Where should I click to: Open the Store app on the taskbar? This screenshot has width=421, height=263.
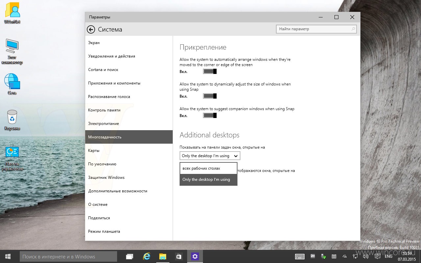point(179,256)
